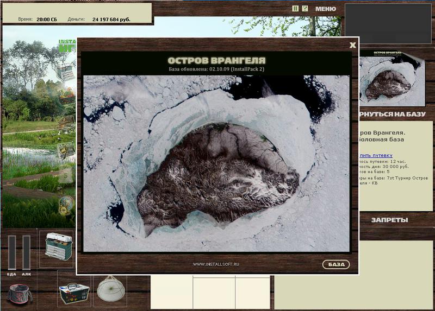Open the food market basket icon
The width and height of the screenshot is (435, 311).
[66, 97]
